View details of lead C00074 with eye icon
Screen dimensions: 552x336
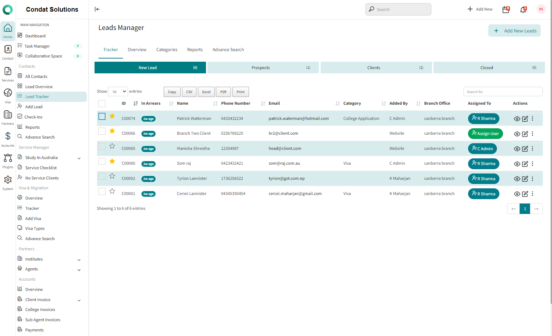point(517,119)
